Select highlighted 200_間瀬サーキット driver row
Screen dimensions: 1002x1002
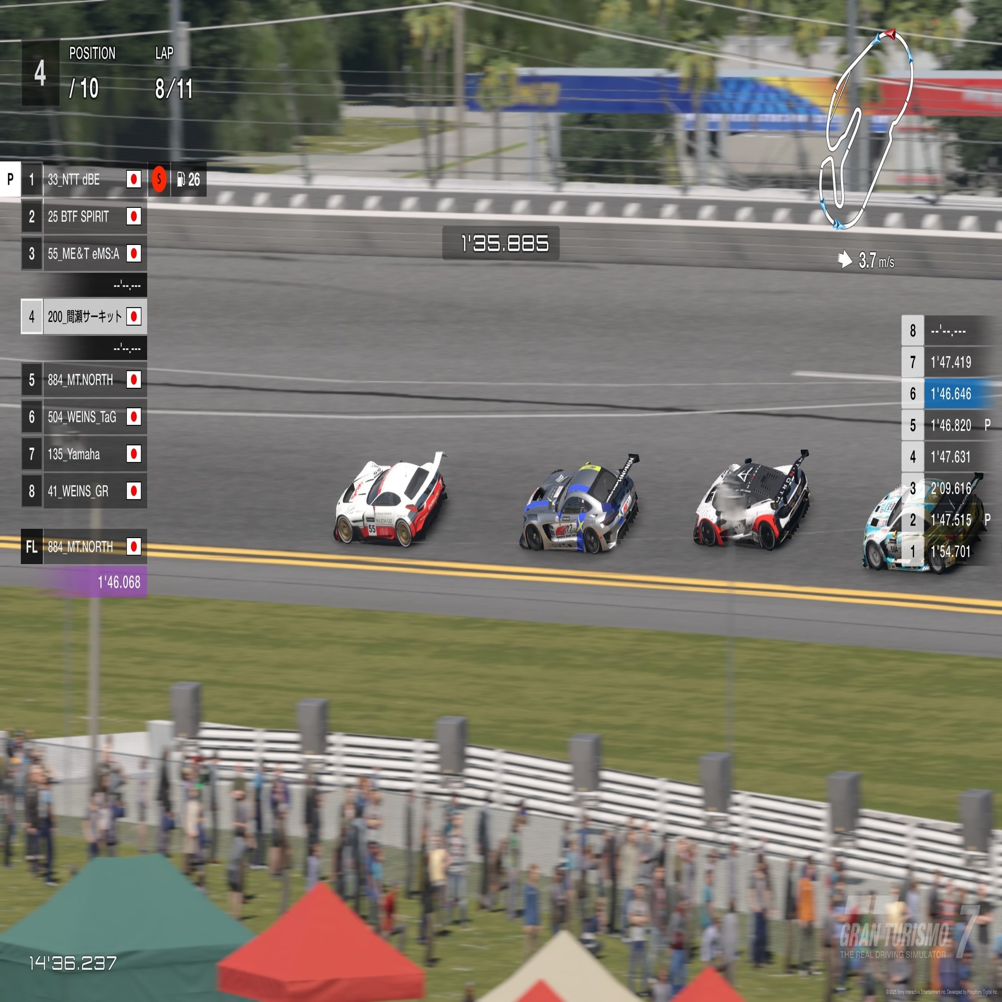pos(84,316)
